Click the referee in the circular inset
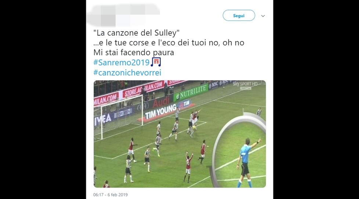The width and height of the screenshot is (359, 199). click(x=246, y=162)
